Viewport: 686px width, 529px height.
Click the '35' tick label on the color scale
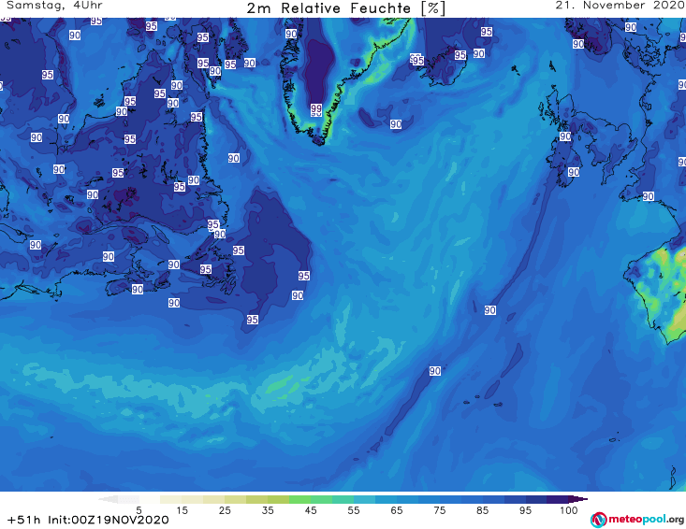click(x=268, y=510)
